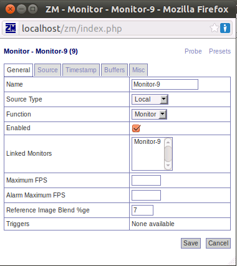Click the blue info icon in address bar
Viewport: 237px width, 266px height.
tap(225, 28)
